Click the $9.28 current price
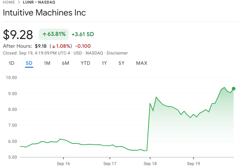Screen dimensions: 239x167 coord(18,34)
